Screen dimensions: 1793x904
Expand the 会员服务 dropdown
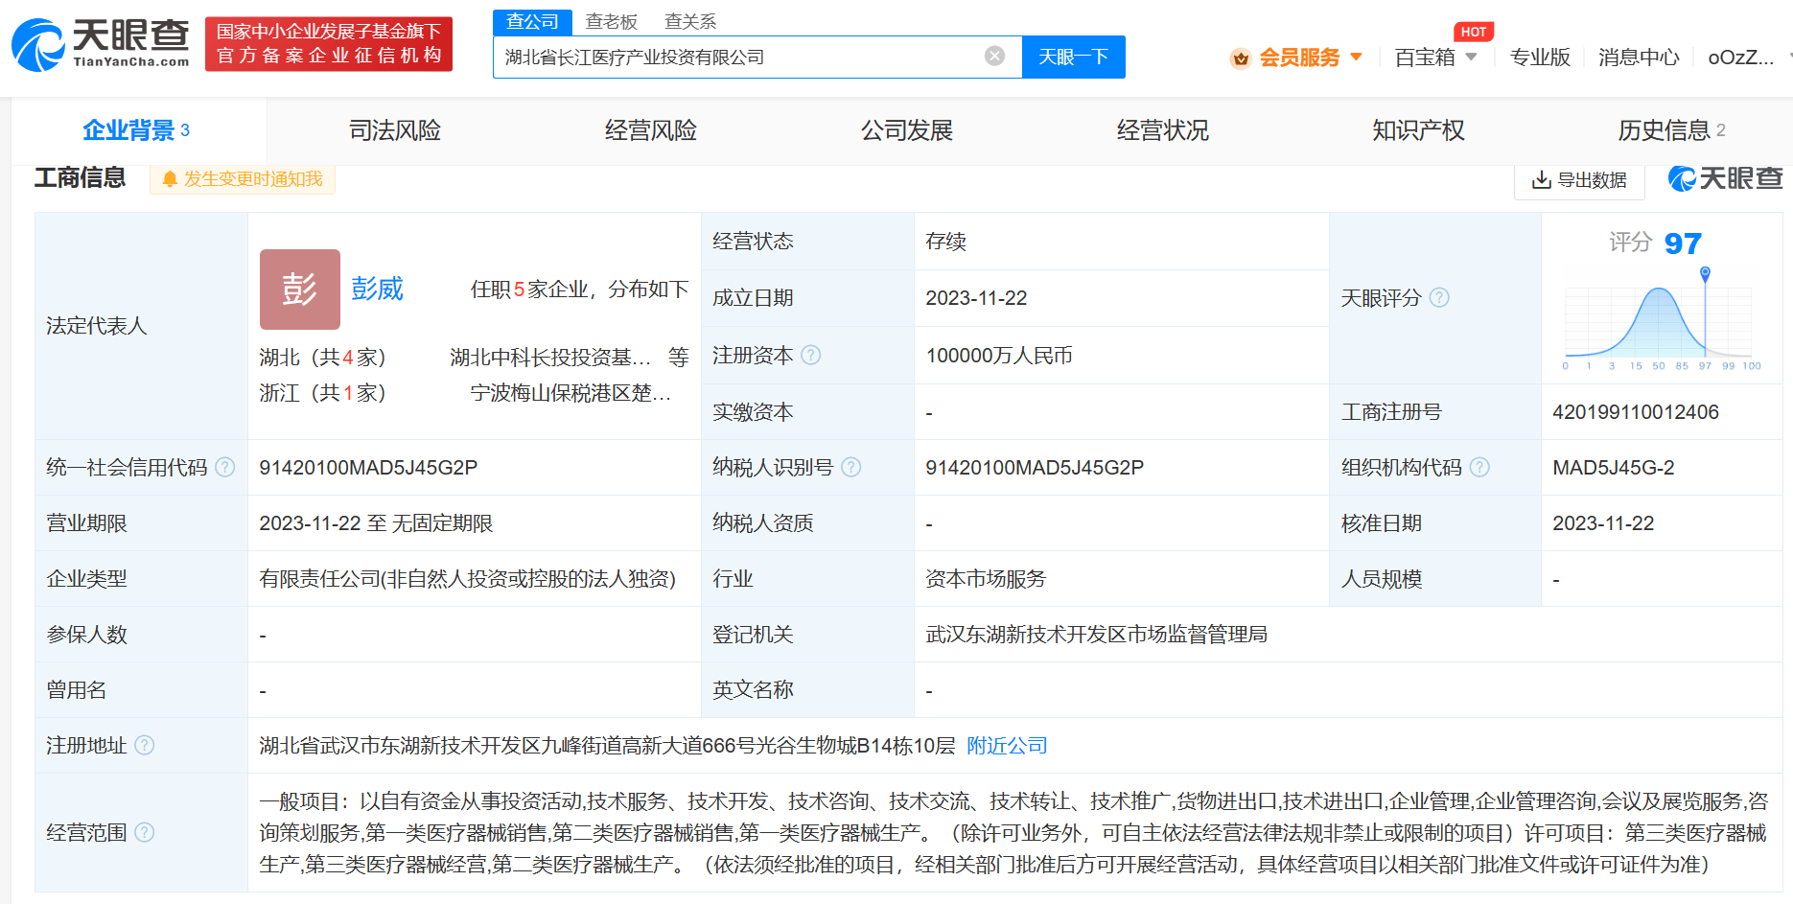[x=1298, y=58]
